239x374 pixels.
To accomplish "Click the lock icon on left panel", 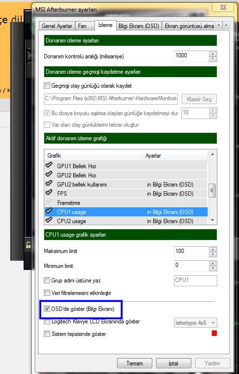I will click(28, 245).
